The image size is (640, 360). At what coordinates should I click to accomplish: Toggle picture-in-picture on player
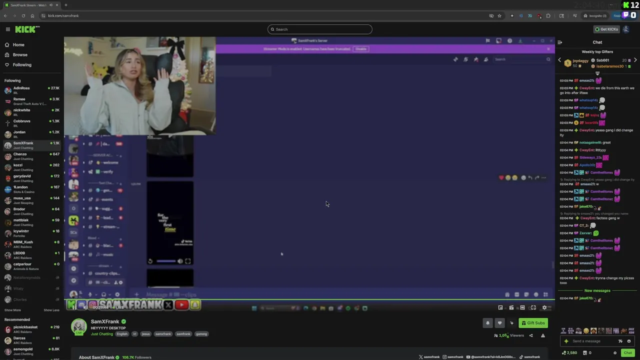[x=500, y=307]
